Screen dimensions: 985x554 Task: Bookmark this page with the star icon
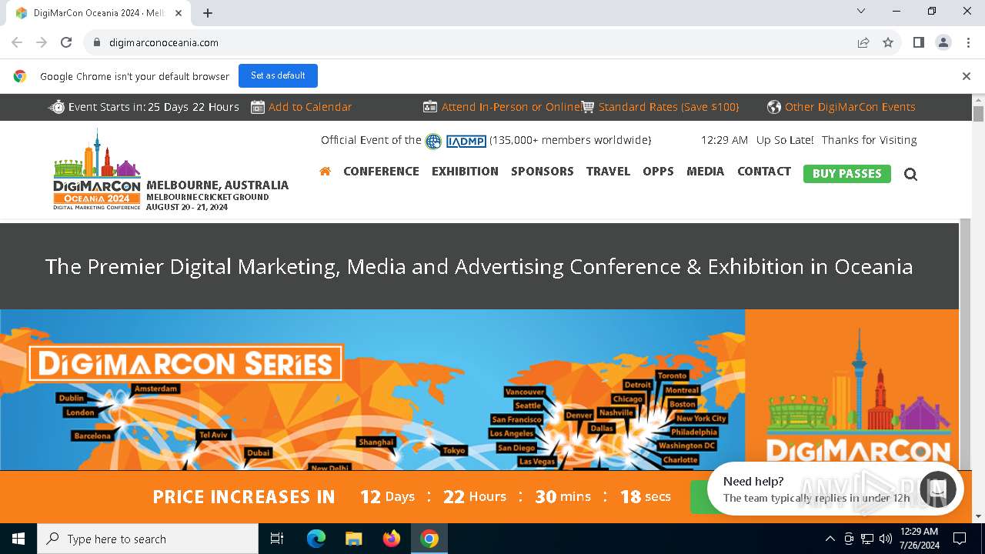tap(888, 42)
